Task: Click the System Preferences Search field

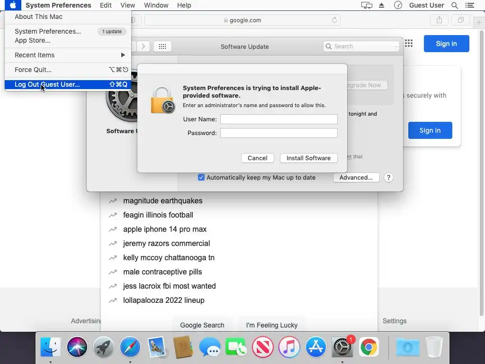Action: (x=361, y=46)
